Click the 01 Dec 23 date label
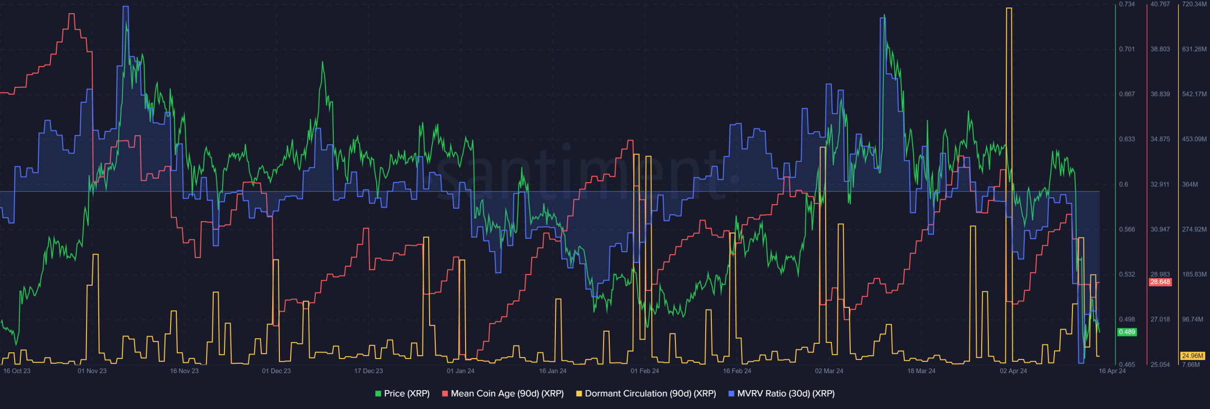 [x=277, y=371]
